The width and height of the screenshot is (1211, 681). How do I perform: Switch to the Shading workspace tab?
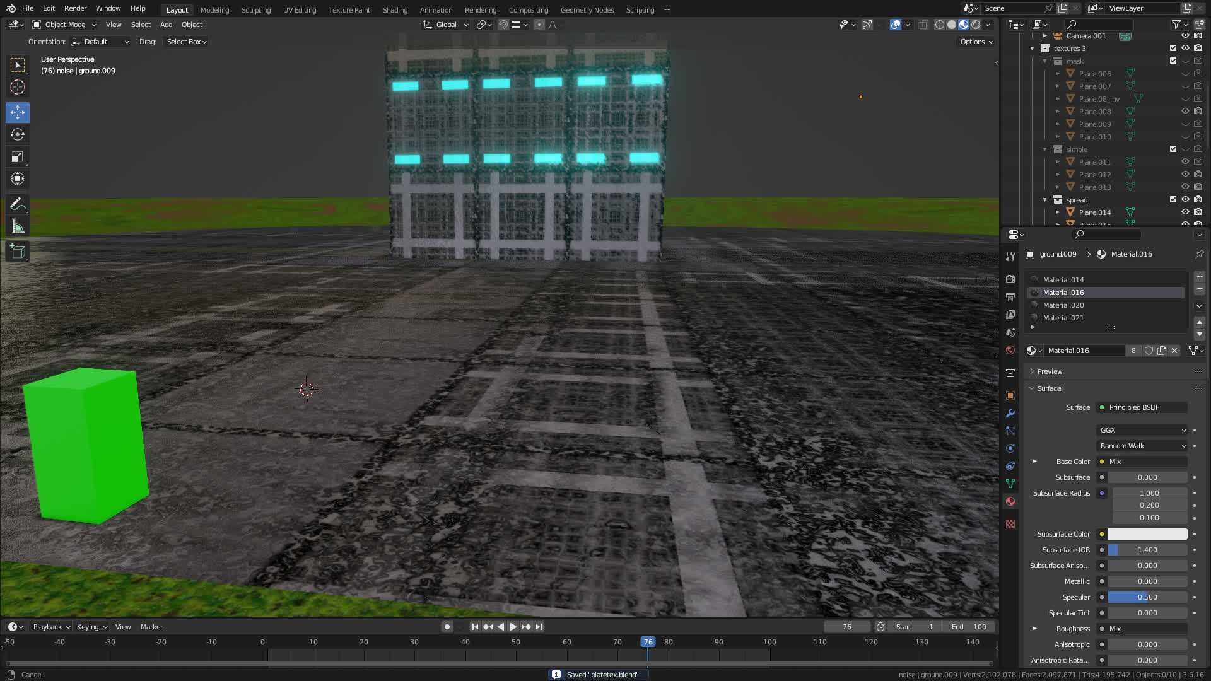click(x=395, y=9)
